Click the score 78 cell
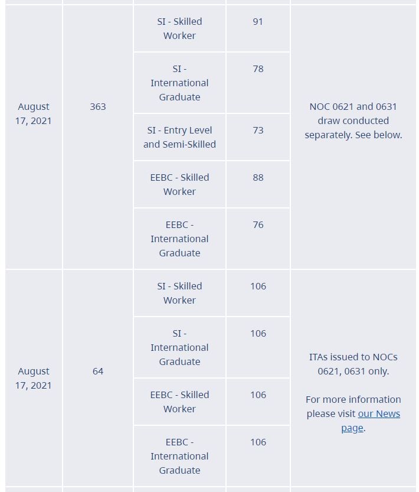This screenshot has height=492, width=419. tap(258, 83)
